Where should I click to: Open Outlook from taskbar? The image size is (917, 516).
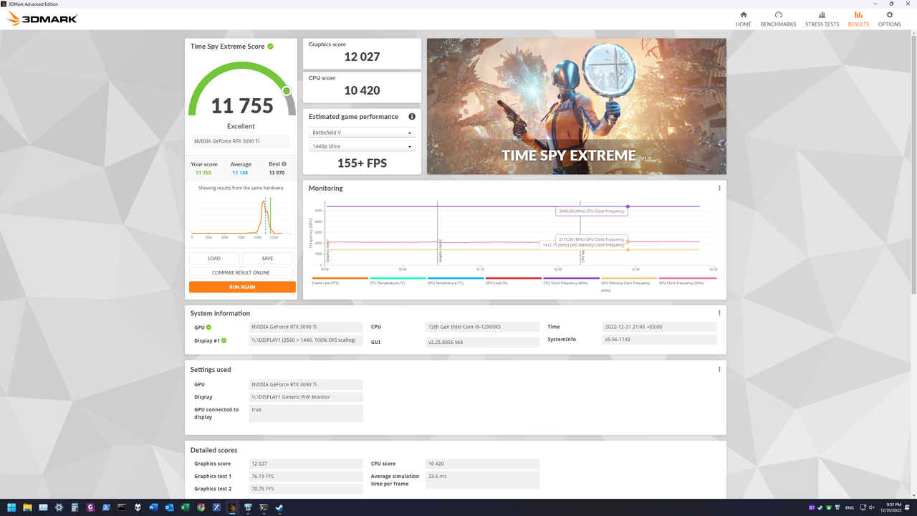tap(169, 507)
